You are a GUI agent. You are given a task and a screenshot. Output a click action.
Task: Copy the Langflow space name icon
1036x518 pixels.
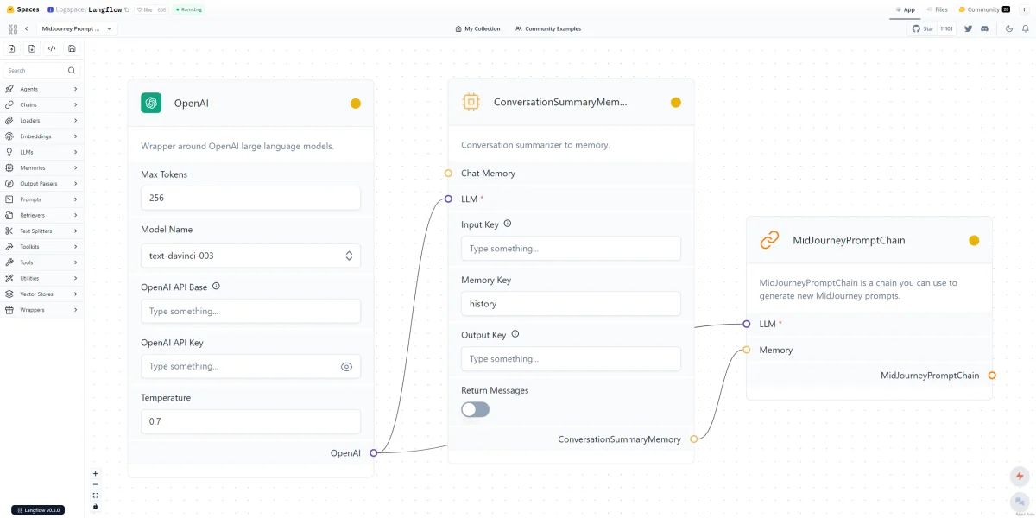point(127,9)
